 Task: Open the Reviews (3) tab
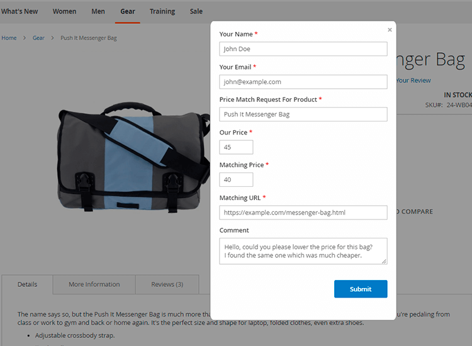(x=167, y=284)
